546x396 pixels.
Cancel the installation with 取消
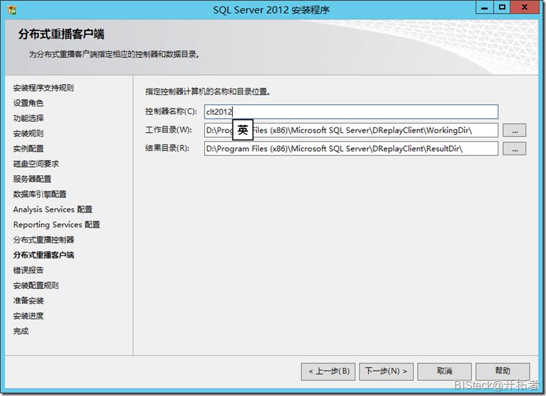(444, 372)
